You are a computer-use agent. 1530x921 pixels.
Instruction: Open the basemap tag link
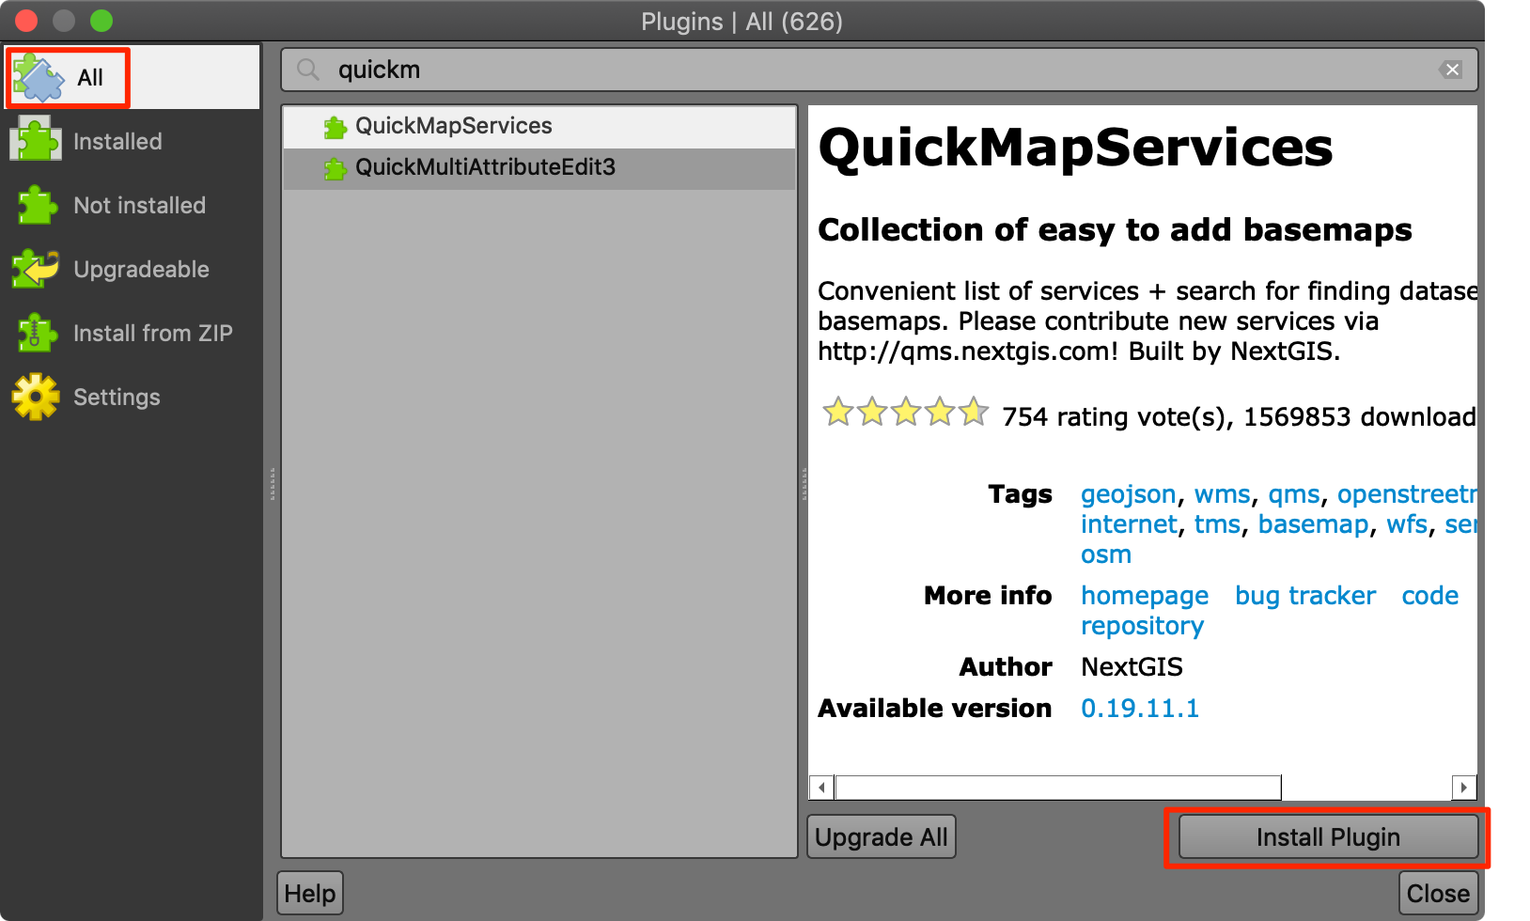[x=1313, y=524]
